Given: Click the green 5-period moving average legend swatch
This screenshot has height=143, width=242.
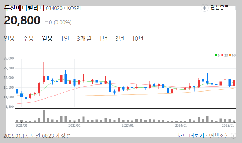Looking at the screenshot, I should point(216,55).
